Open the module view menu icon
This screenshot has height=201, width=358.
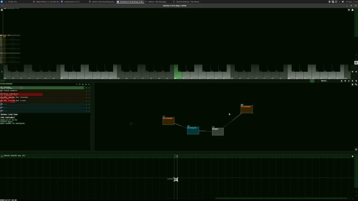pos(352,84)
